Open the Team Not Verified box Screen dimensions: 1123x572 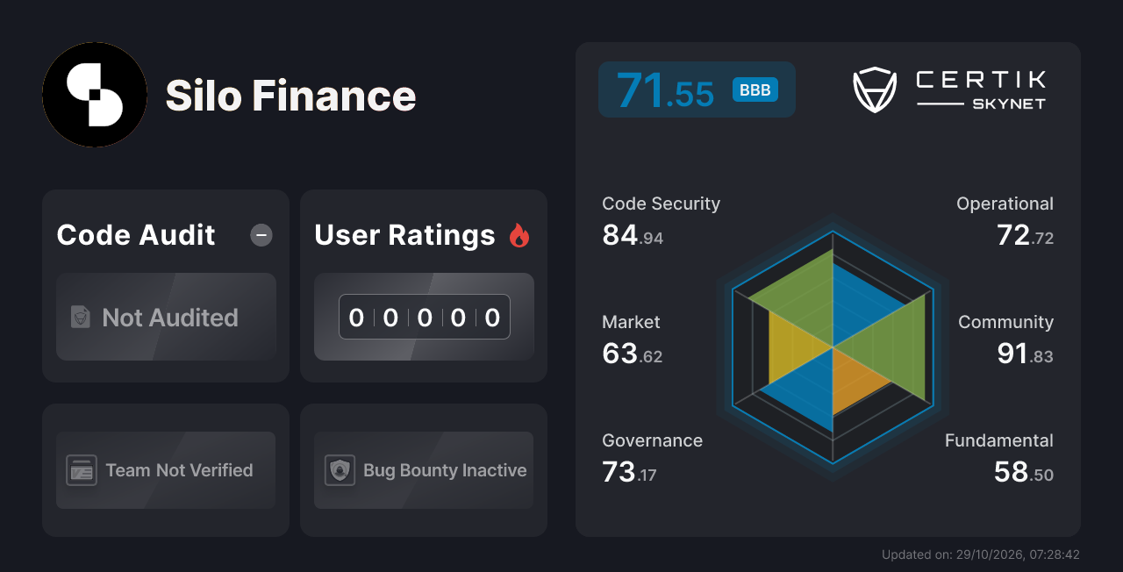click(x=166, y=470)
